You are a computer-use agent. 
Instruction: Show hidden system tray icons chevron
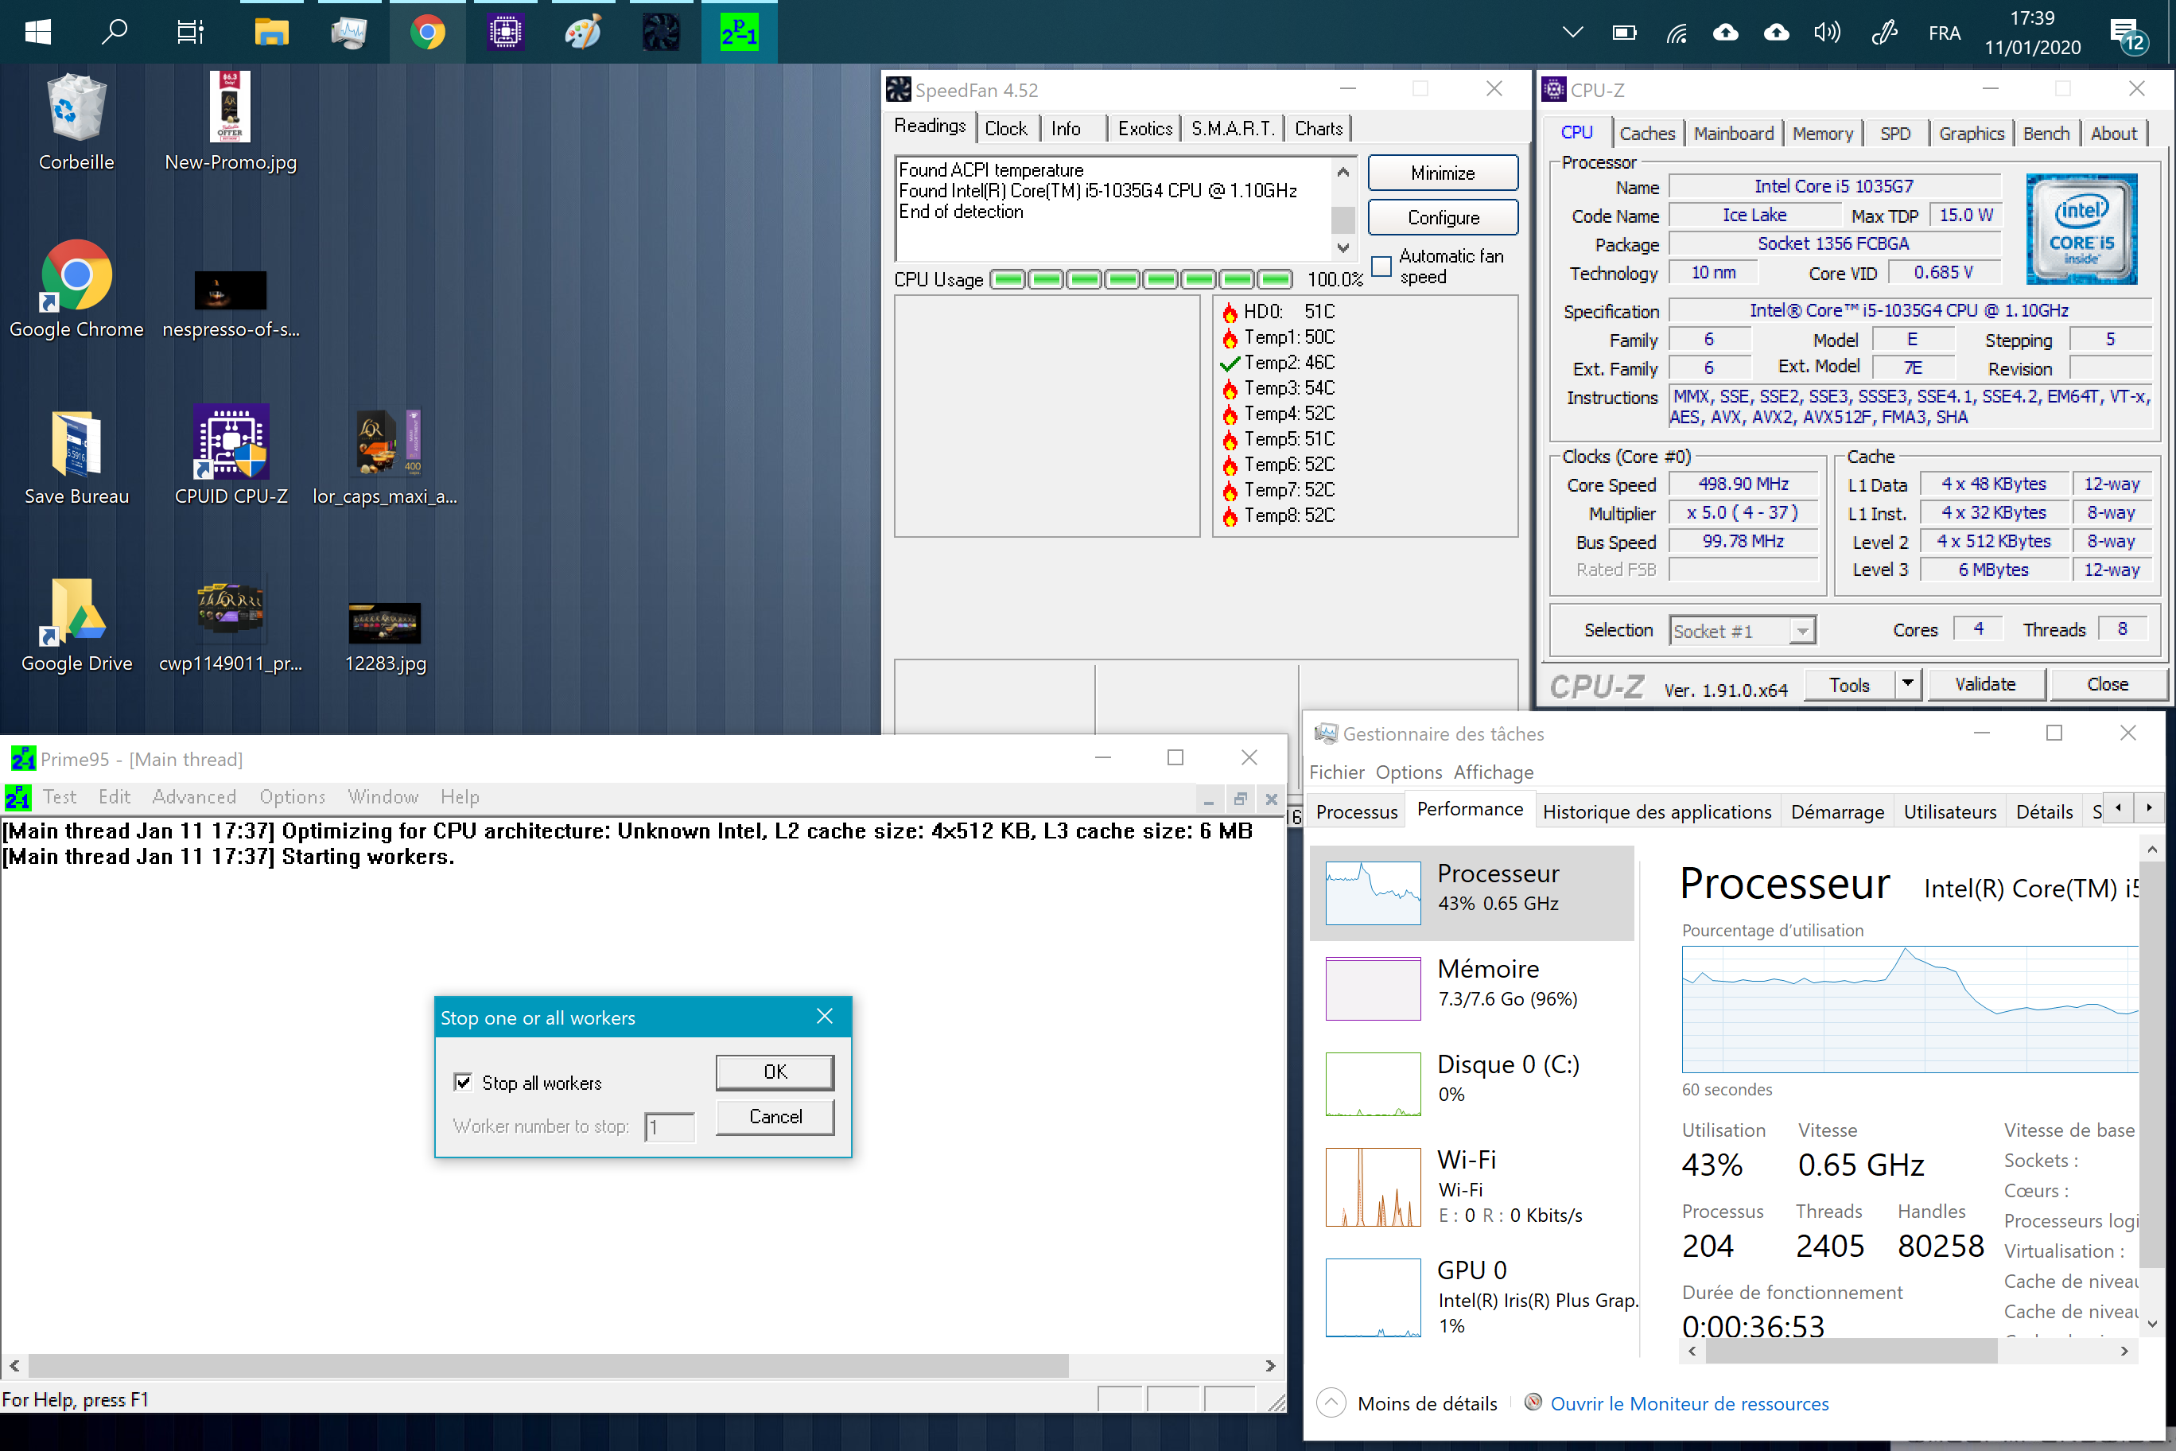pyautogui.click(x=1572, y=33)
